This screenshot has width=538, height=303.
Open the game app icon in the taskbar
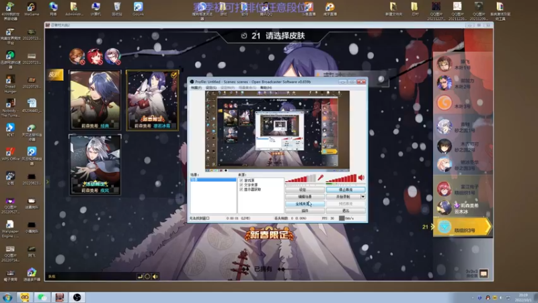click(60, 297)
